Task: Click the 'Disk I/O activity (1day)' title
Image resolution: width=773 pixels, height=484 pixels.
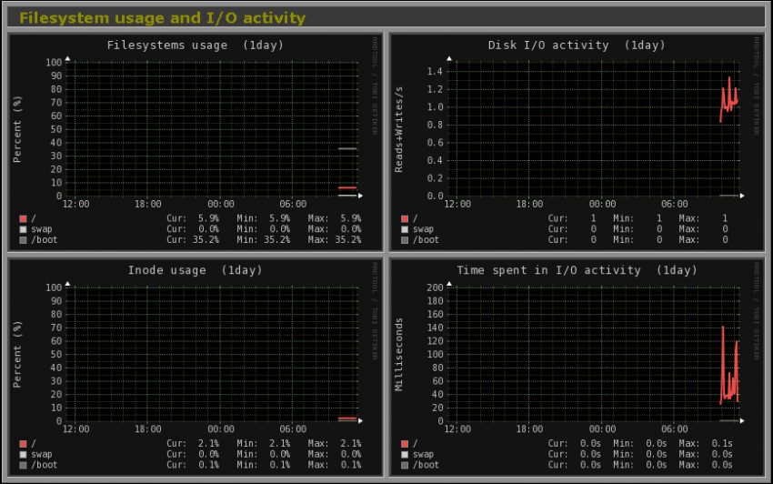Action: tap(577, 45)
